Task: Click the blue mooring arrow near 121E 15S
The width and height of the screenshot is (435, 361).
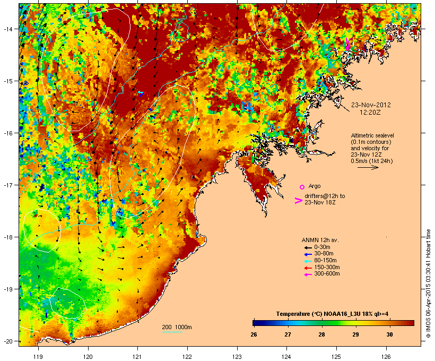Action: (141, 94)
